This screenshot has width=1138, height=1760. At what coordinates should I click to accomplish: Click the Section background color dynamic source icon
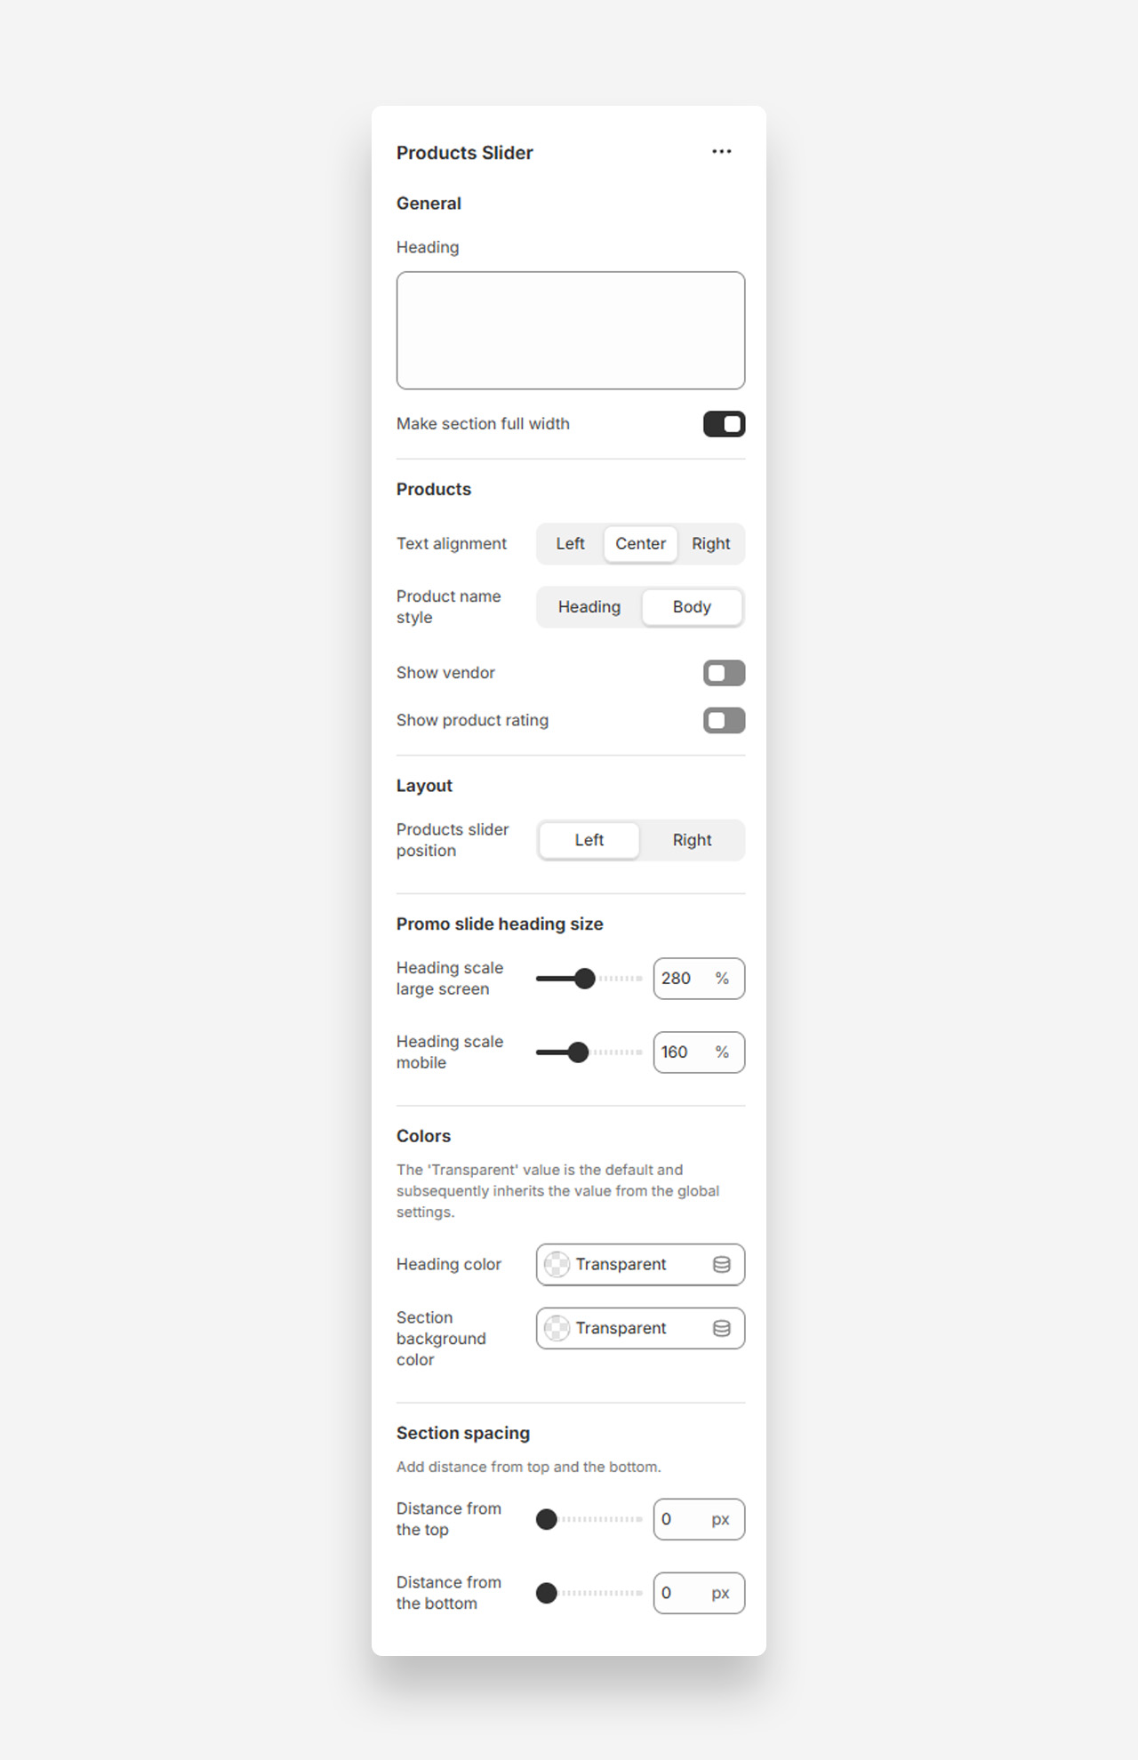click(721, 1328)
